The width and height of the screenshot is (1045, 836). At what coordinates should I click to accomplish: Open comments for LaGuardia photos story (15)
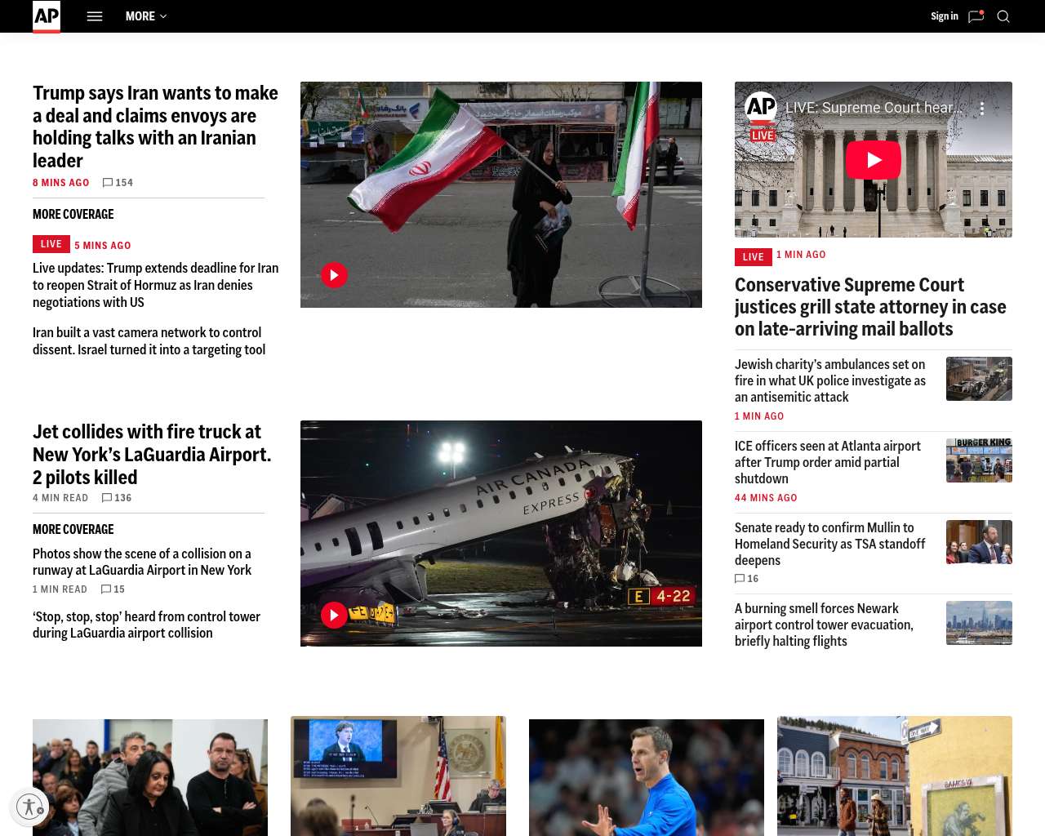point(113,589)
